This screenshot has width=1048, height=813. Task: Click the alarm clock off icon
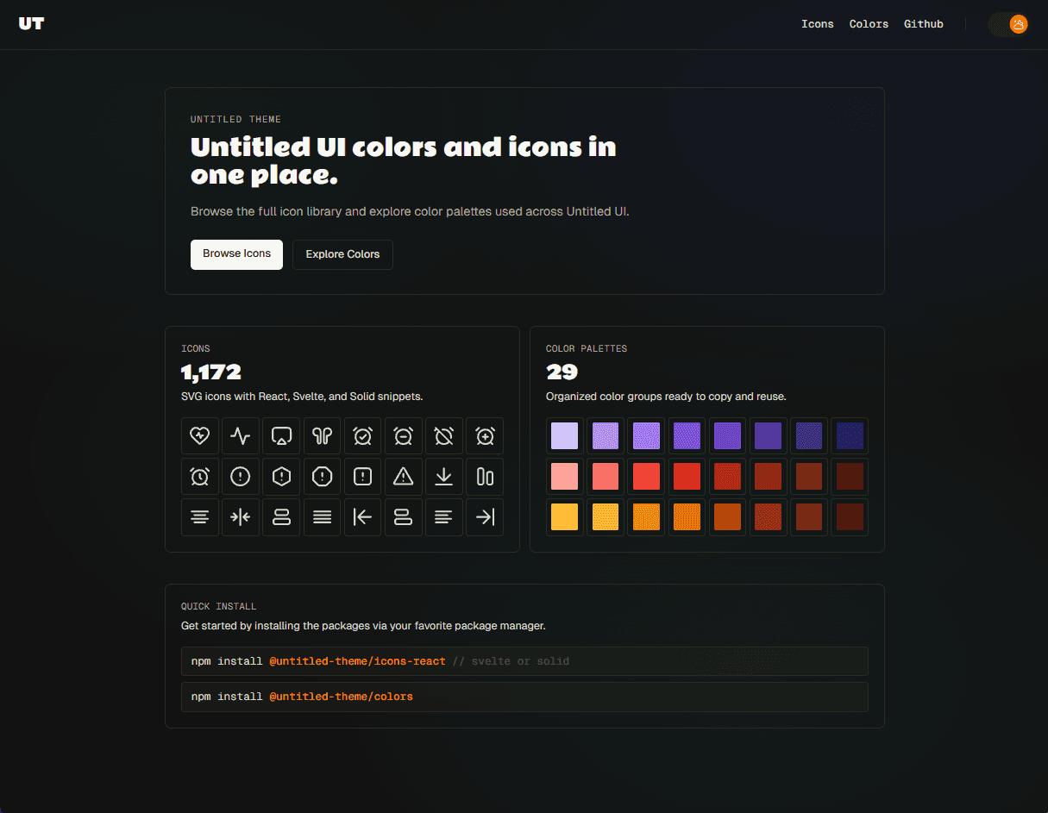click(x=443, y=436)
